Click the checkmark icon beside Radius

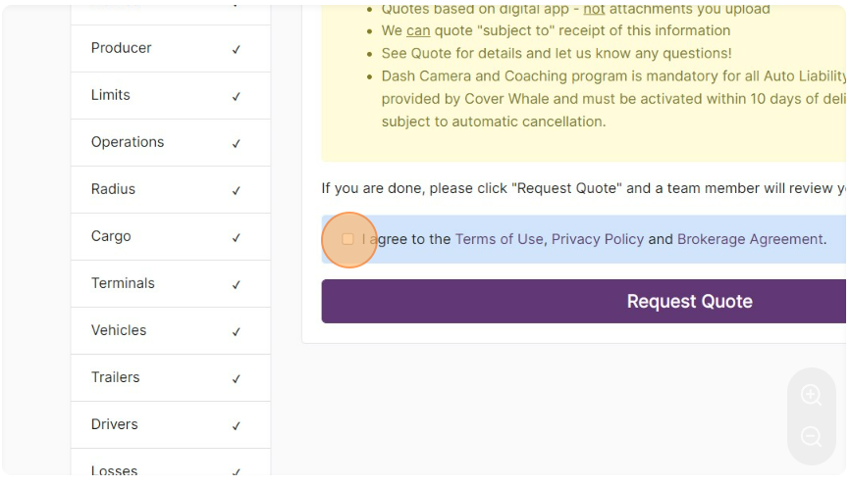pos(237,191)
